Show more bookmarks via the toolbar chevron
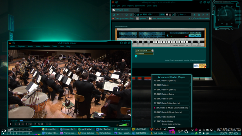242x136 pixels. pos(189,19)
